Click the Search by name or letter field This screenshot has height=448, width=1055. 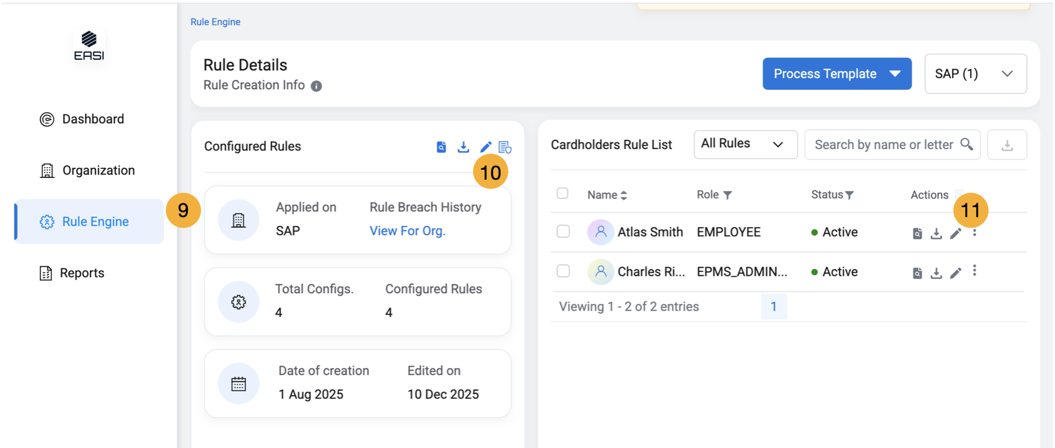pyautogui.click(x=883, y=145)
